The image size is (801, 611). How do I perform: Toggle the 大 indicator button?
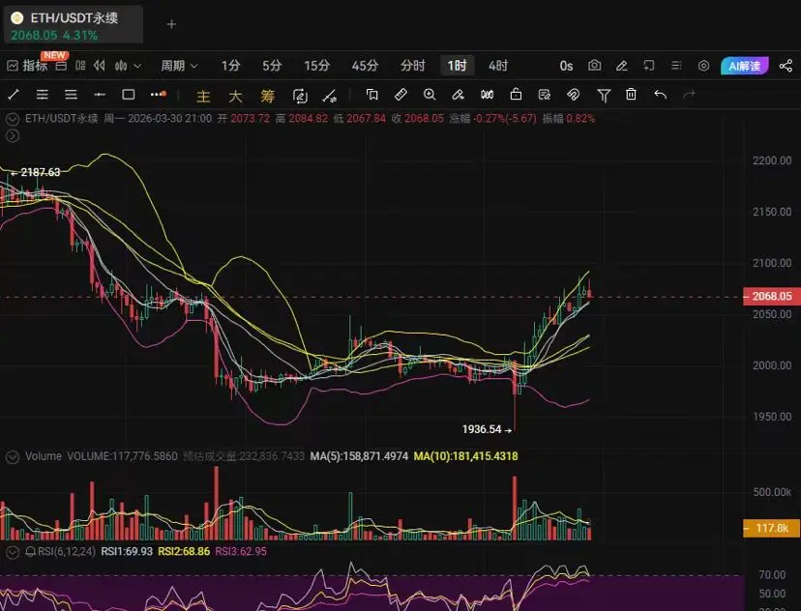click(x=235, y=96)
